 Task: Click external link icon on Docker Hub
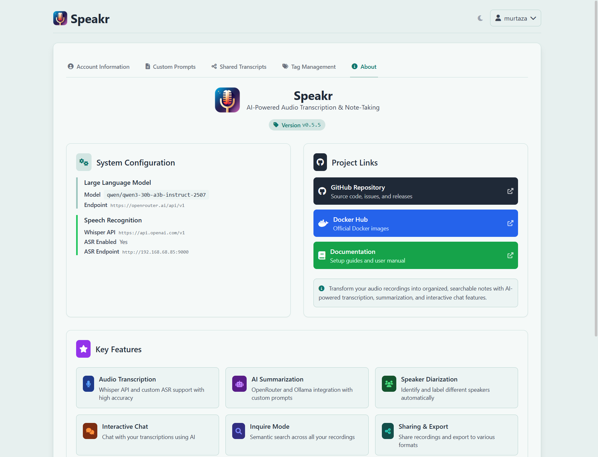[510, 223]
